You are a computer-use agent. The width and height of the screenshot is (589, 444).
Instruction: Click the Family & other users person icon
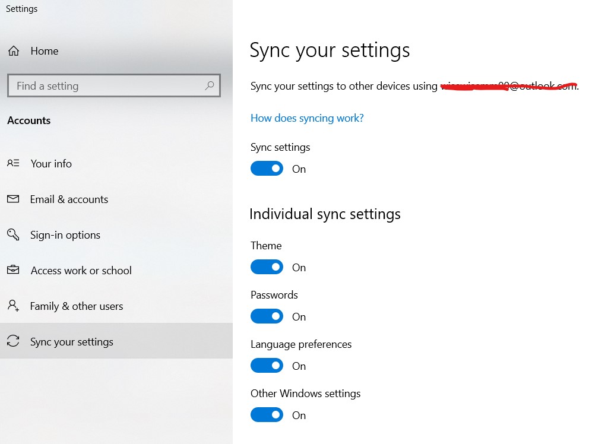pos(13,306)
